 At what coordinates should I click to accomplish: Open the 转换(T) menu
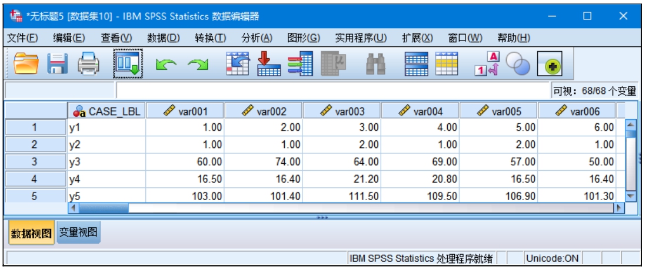click(x=210, y=38)
